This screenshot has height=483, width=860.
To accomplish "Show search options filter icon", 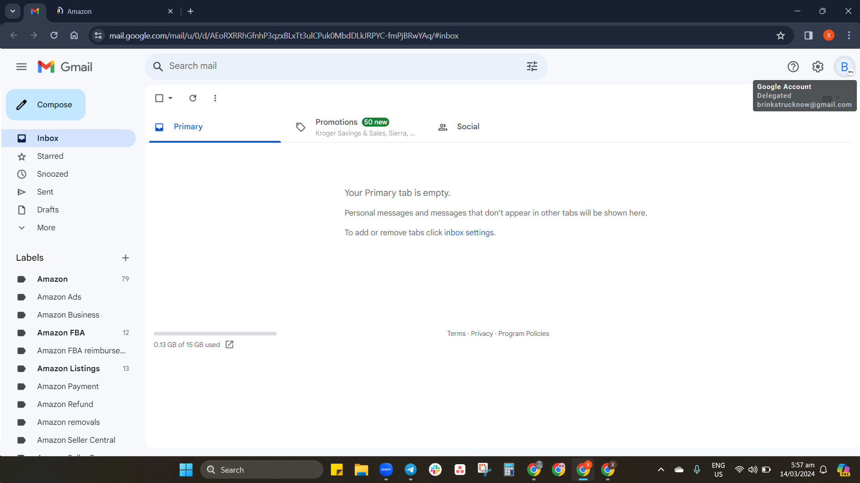I will click(532, 67).
